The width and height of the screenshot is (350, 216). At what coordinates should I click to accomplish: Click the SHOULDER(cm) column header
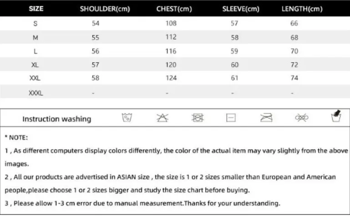point(105,9)
